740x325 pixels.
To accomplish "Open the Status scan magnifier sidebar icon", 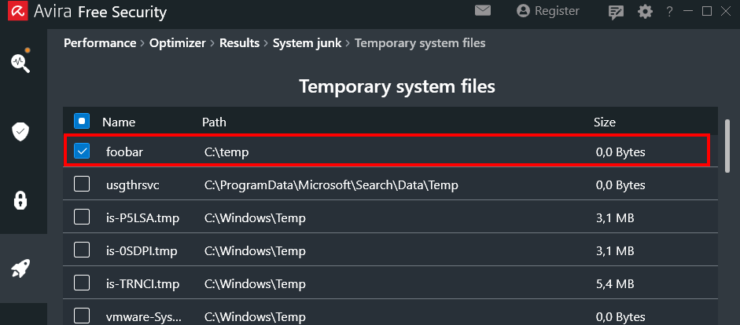I will point(20,63).
